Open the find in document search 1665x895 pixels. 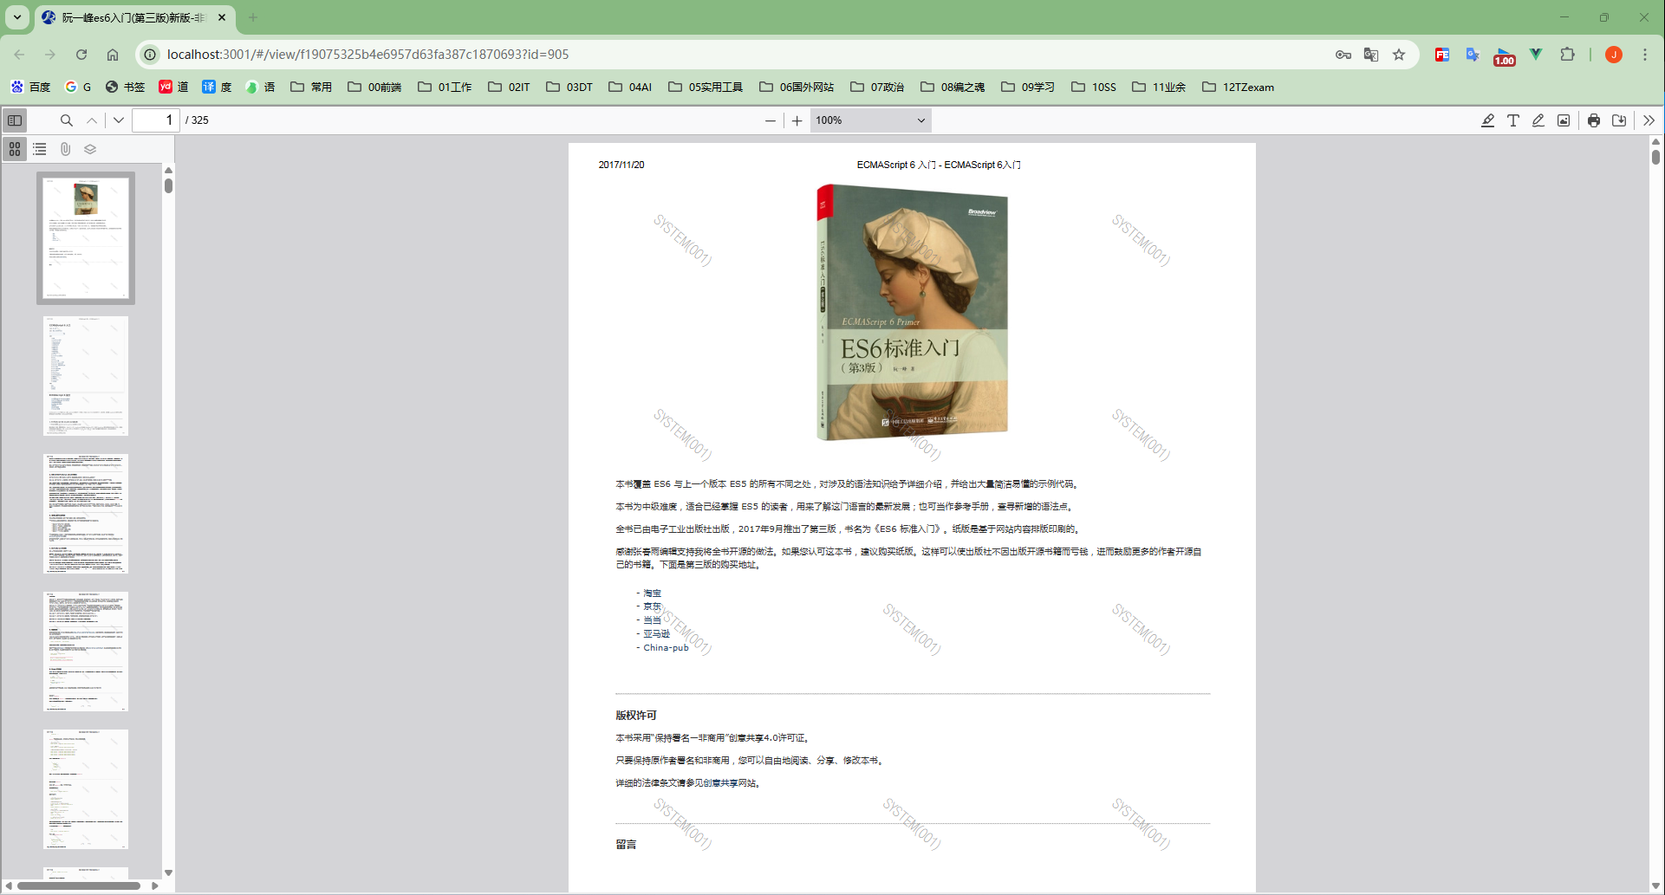(66, 120)
